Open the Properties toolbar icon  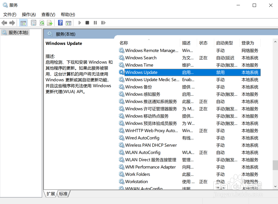pyautogui.click(x=34, y=23)
